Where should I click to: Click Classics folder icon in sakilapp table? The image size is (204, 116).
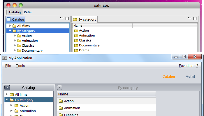(x=76, y=40)
